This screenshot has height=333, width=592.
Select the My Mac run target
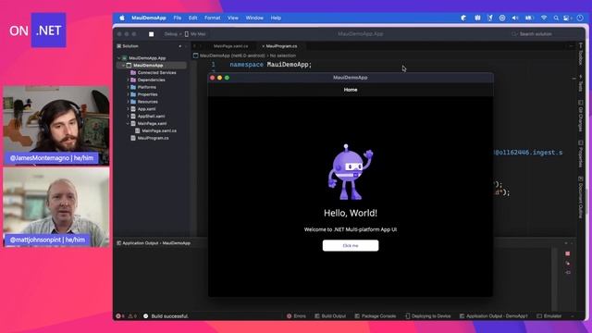(x=195, y=34)
